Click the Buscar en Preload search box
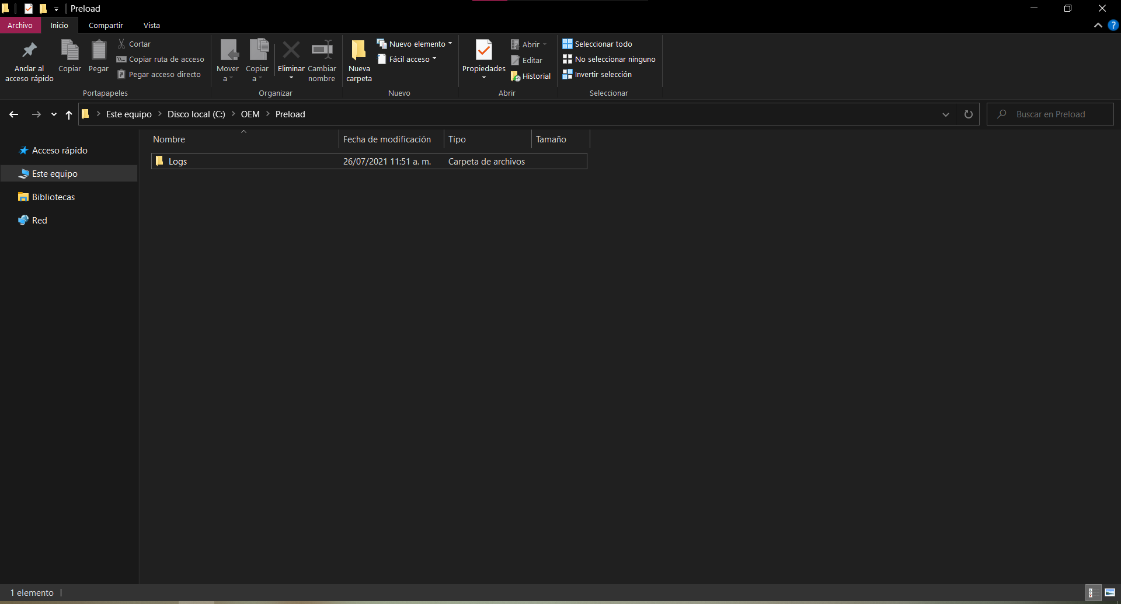This screenshot has width=1121, height=604. pos(1050,114)
